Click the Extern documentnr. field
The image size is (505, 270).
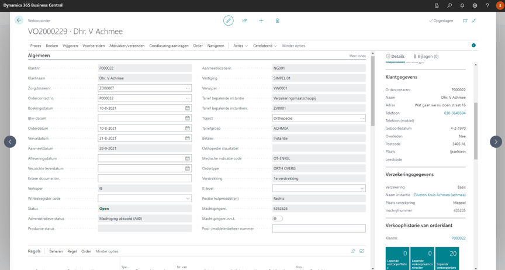pos(144,178)
